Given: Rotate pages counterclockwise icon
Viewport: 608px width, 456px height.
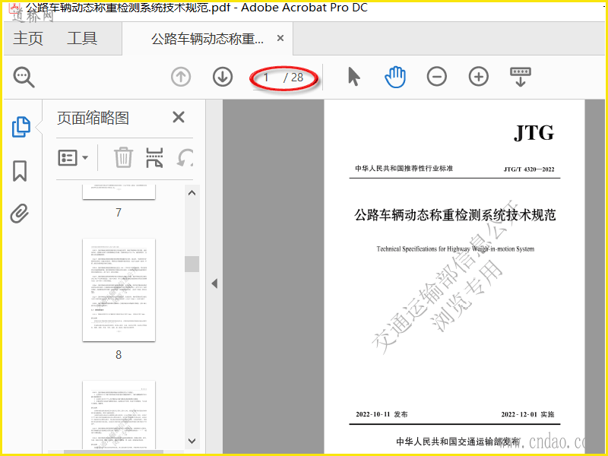Looking at the screenshot, I should [185, 158].
